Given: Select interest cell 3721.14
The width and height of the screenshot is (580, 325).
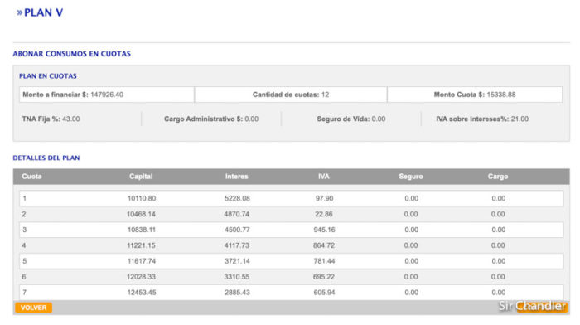Looking at the screenshot, I should [237, 261].
